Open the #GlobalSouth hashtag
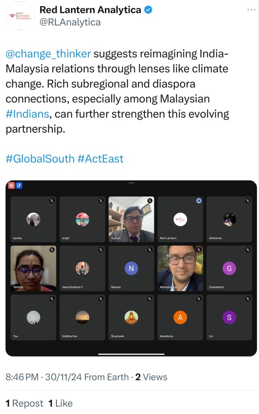The image size is (259, 414). click(40, 158)
